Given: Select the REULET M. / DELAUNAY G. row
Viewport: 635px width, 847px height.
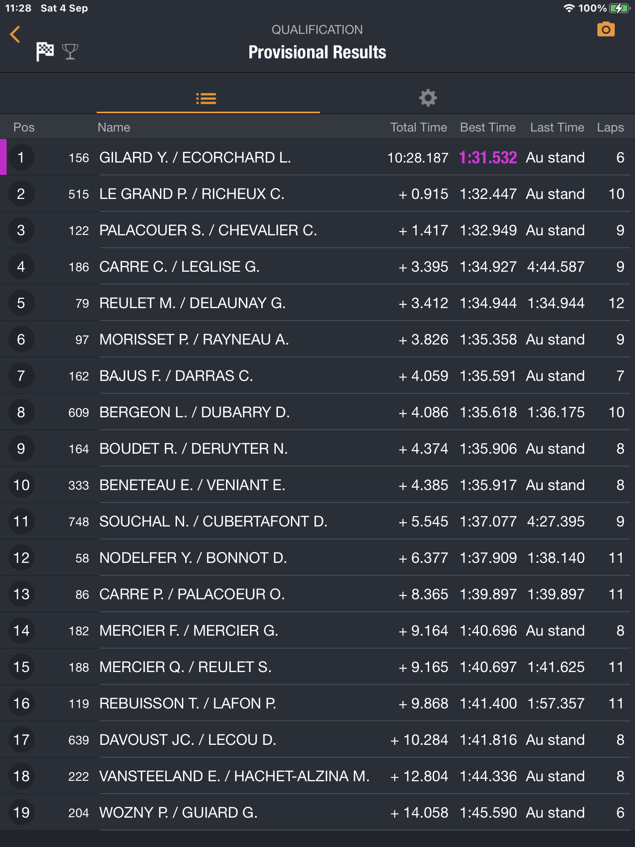Looking at the screenshot, I should pyautogui.click(x=317, y=303).
